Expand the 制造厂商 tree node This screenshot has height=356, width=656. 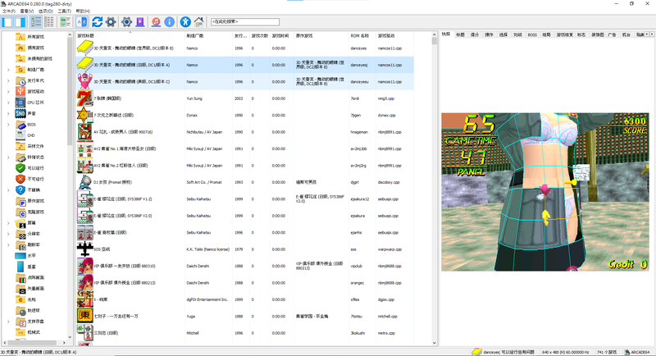coord(8,70)
